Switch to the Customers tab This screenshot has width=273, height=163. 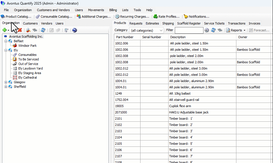pyautogui.click(x=30, y=23)
